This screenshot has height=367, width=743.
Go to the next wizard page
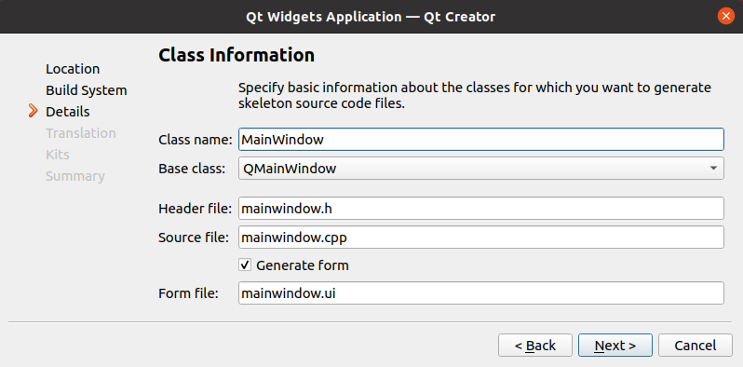tap(615, 346)
